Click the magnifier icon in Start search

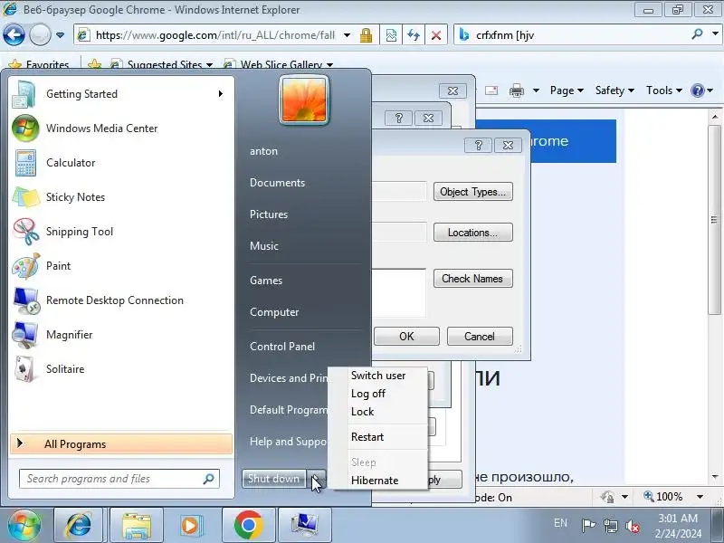(x=209, y=479)
